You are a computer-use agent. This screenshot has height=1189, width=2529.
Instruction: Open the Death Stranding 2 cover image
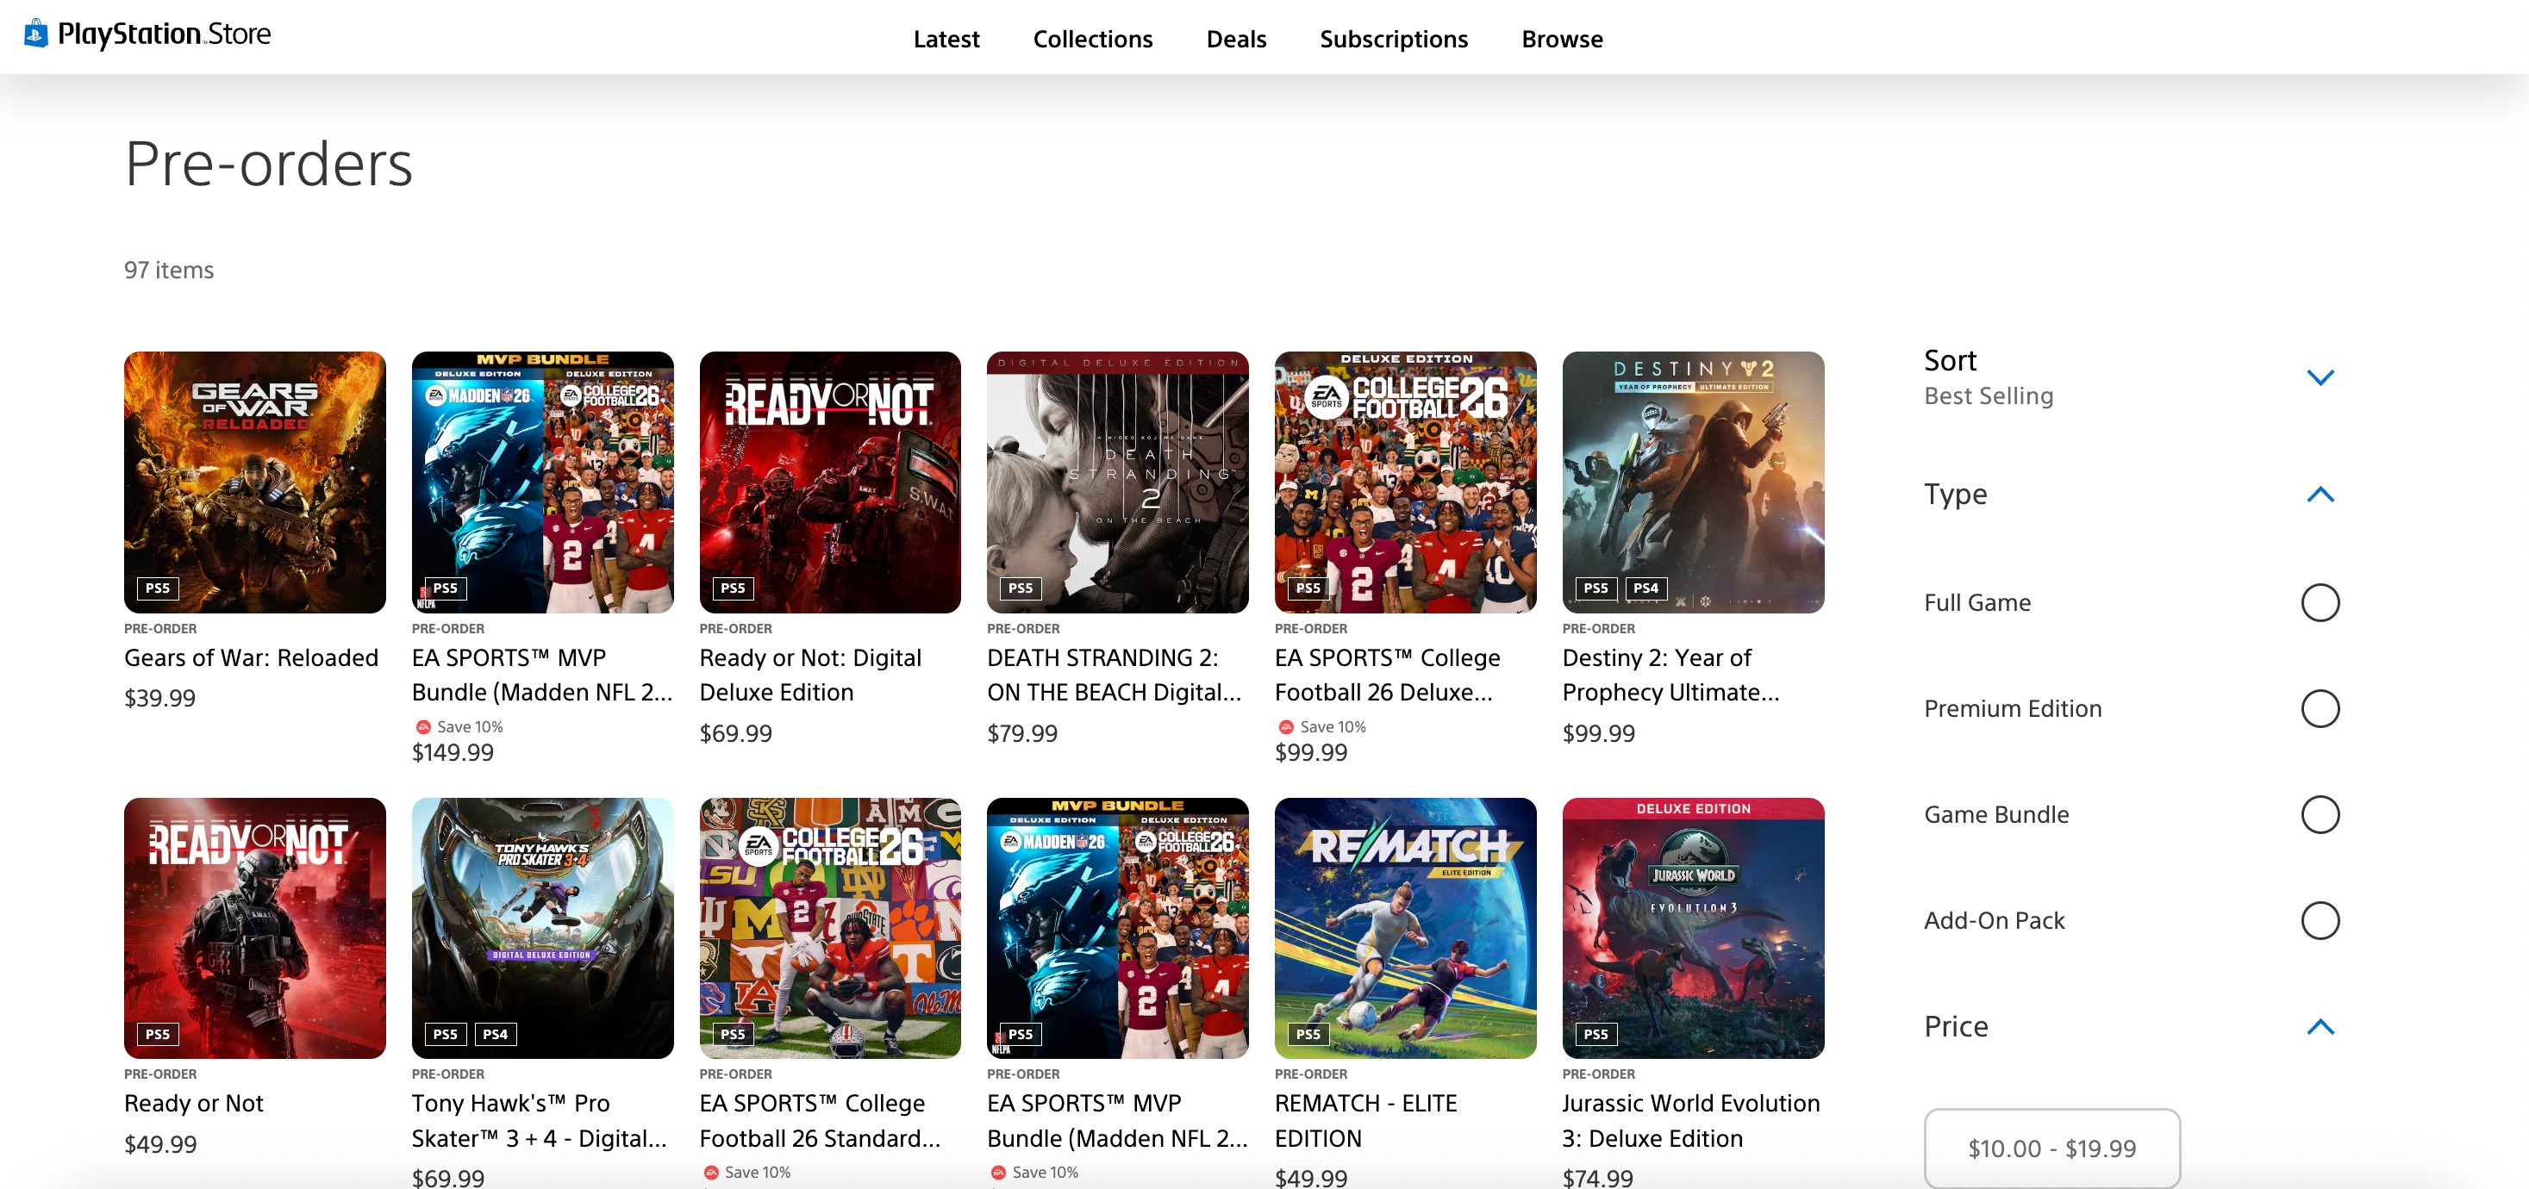pyautogui.click(x=1117, y=482)
